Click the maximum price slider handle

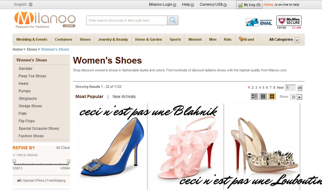click(x=68, y=162)
